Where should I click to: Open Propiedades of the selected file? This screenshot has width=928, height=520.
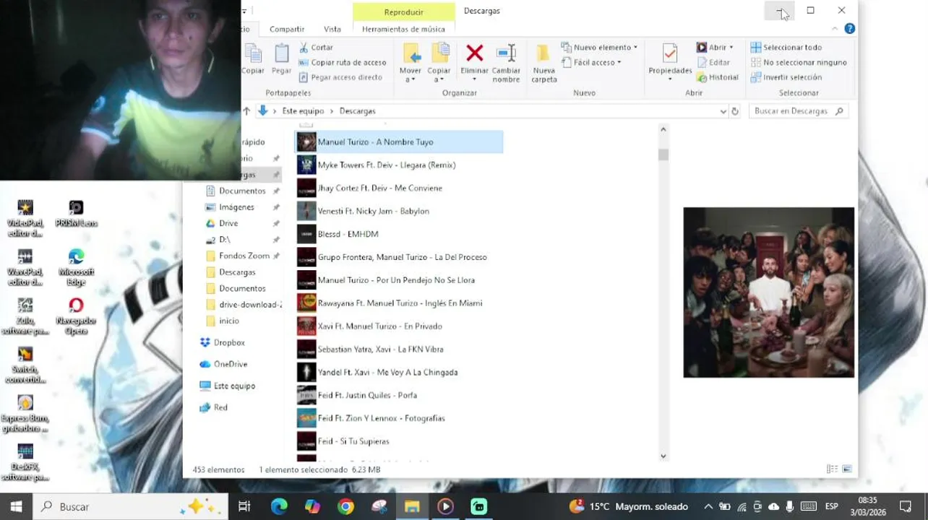(670, 61)
